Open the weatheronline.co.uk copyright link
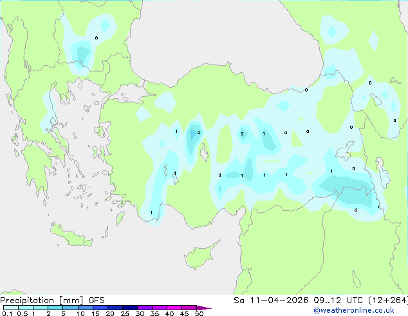 (354, 310)
